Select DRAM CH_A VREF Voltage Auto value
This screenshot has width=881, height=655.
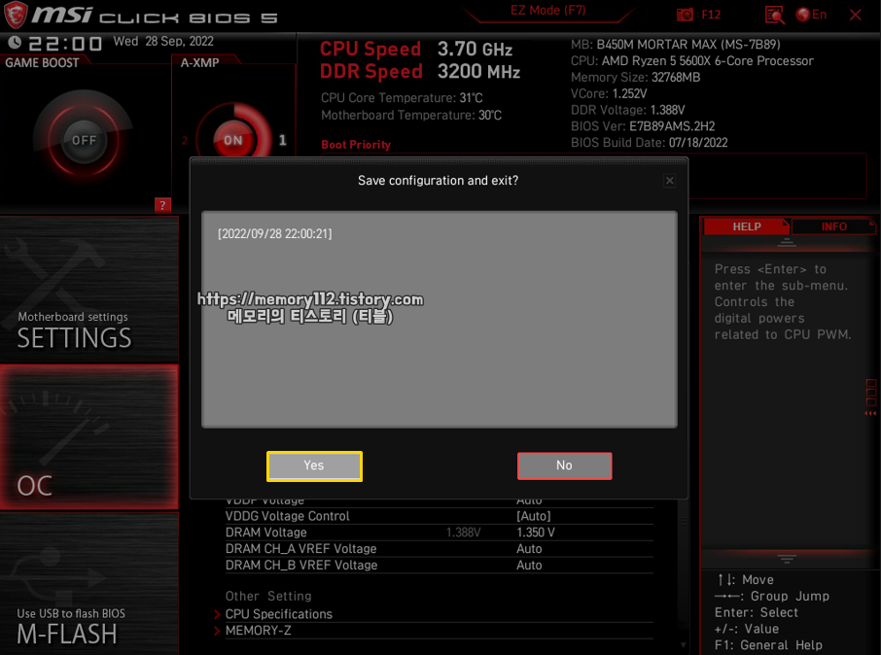click(529, 548)
